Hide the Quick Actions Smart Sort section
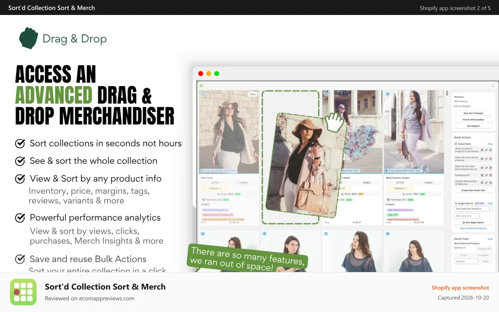 click(490, 144)
